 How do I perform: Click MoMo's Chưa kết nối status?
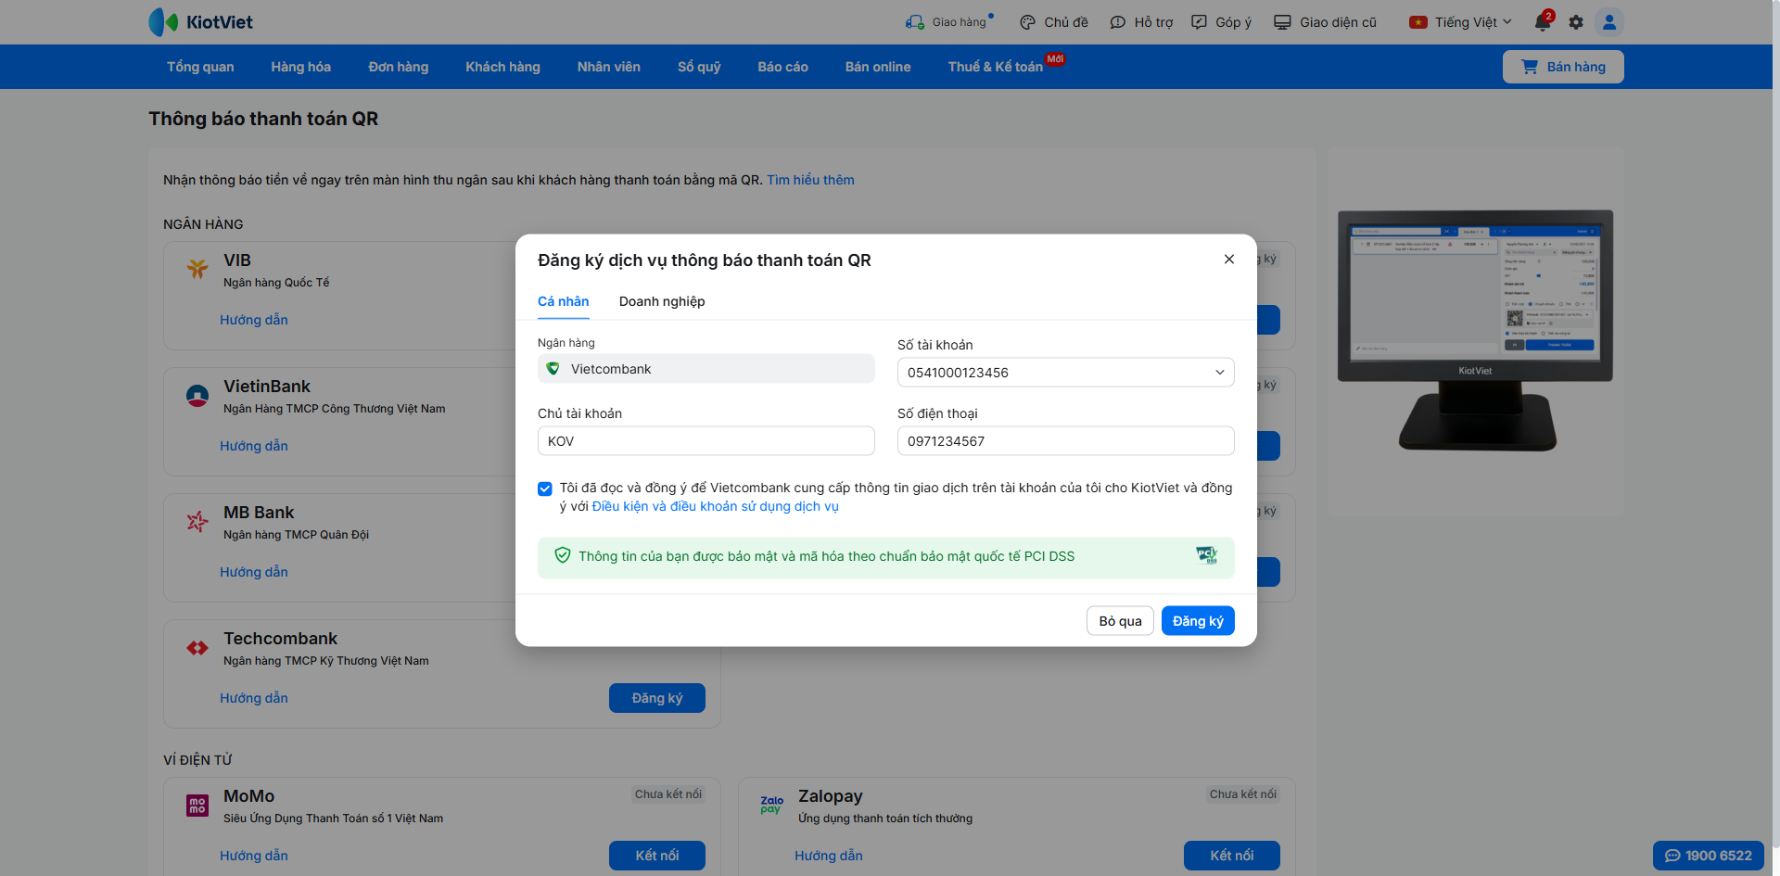point(668,794)
